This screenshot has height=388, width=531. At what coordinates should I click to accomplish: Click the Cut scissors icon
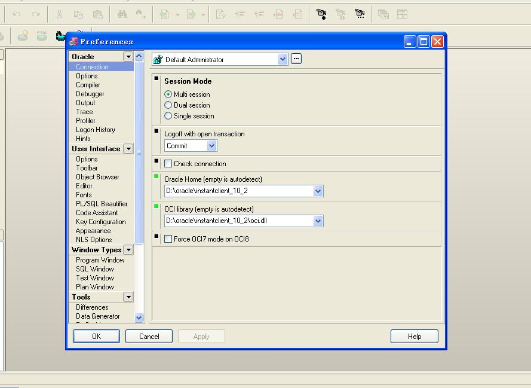tap(59, 14)
